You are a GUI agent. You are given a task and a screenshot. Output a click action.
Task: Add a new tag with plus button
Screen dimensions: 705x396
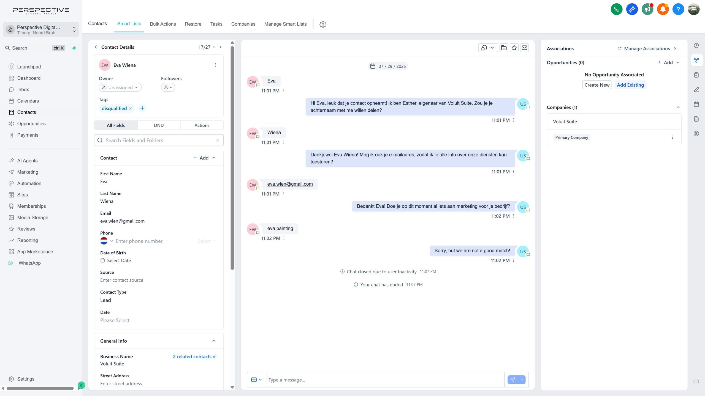(142, 108)
